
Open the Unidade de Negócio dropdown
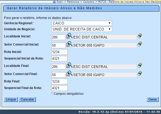click(82, 29)
